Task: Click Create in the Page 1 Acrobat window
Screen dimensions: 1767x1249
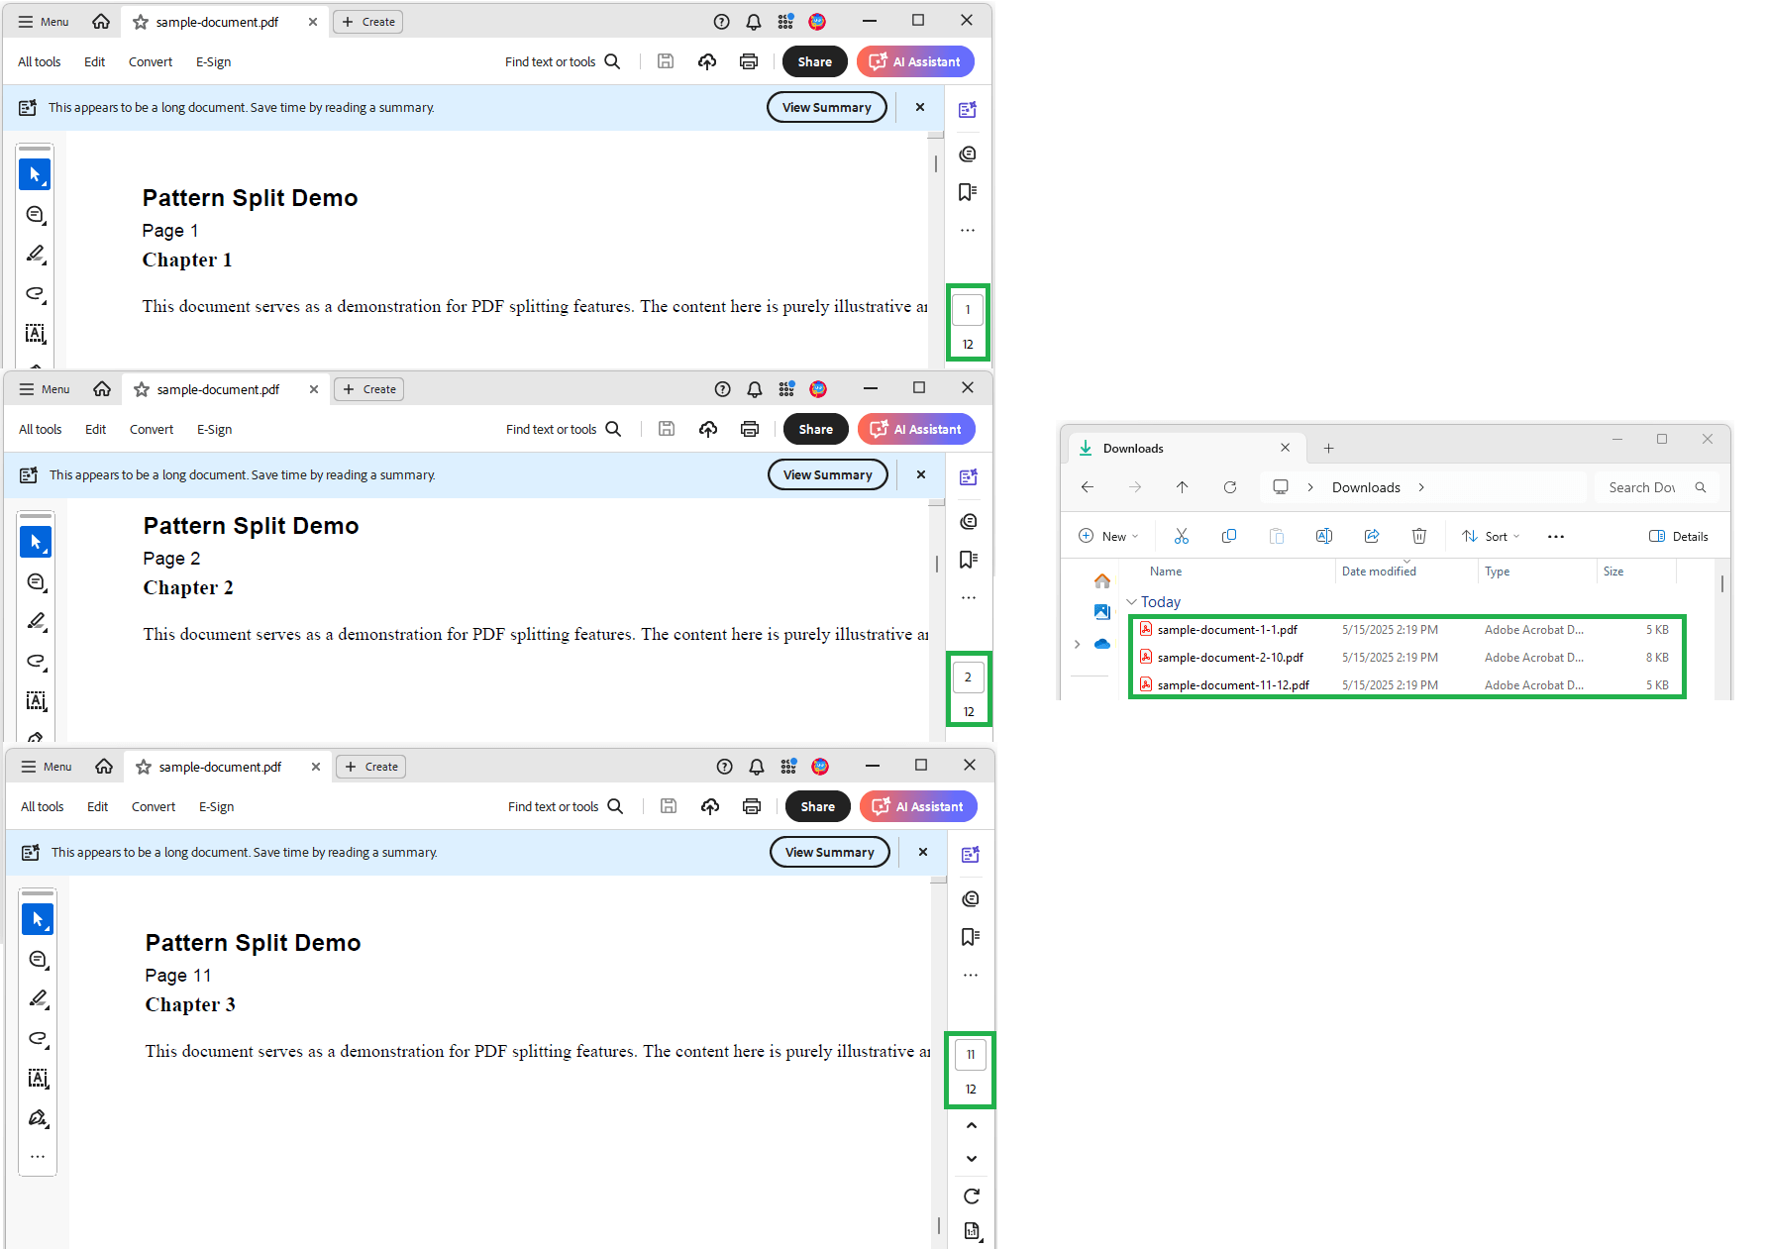Action: (x=368, y=22)
